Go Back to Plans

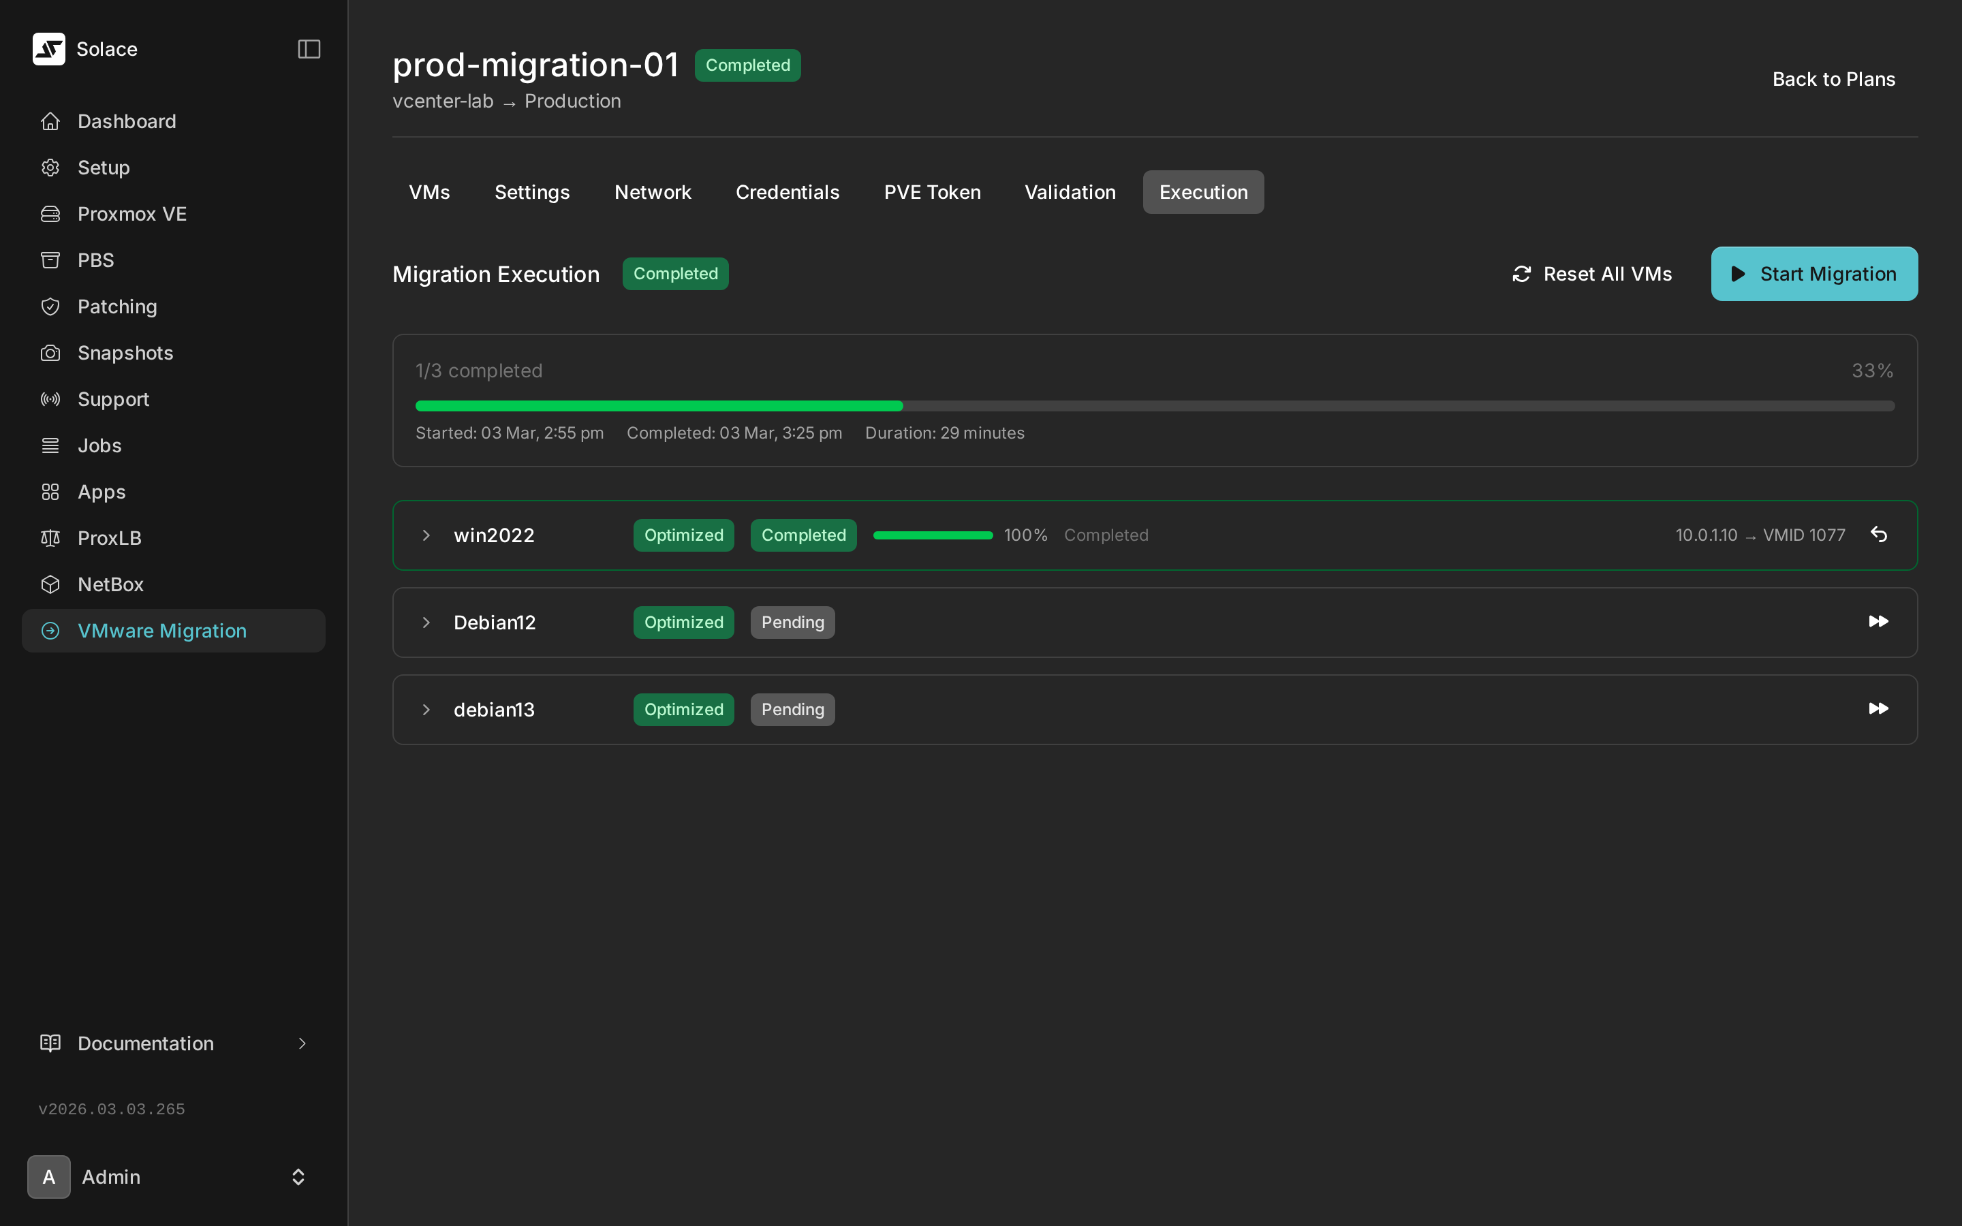[1833, 78]
